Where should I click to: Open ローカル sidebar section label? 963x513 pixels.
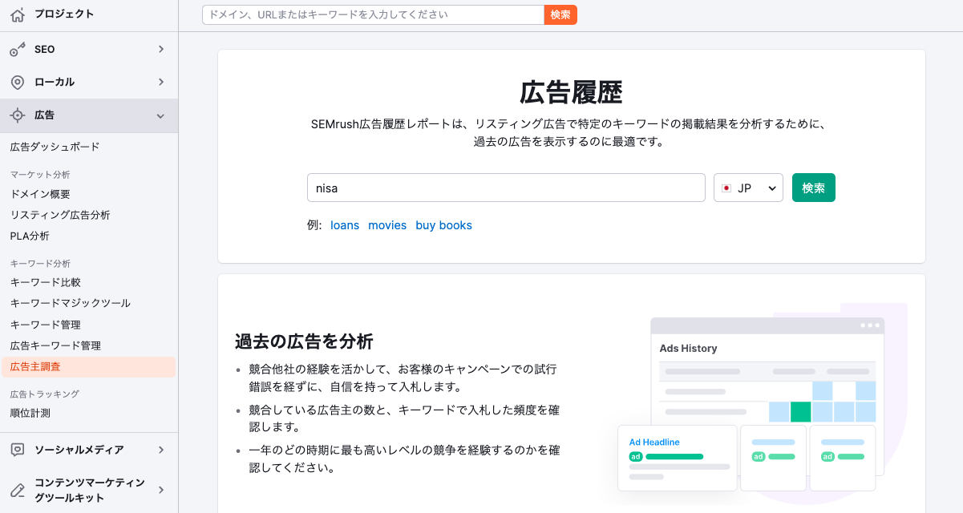(55, 83)
